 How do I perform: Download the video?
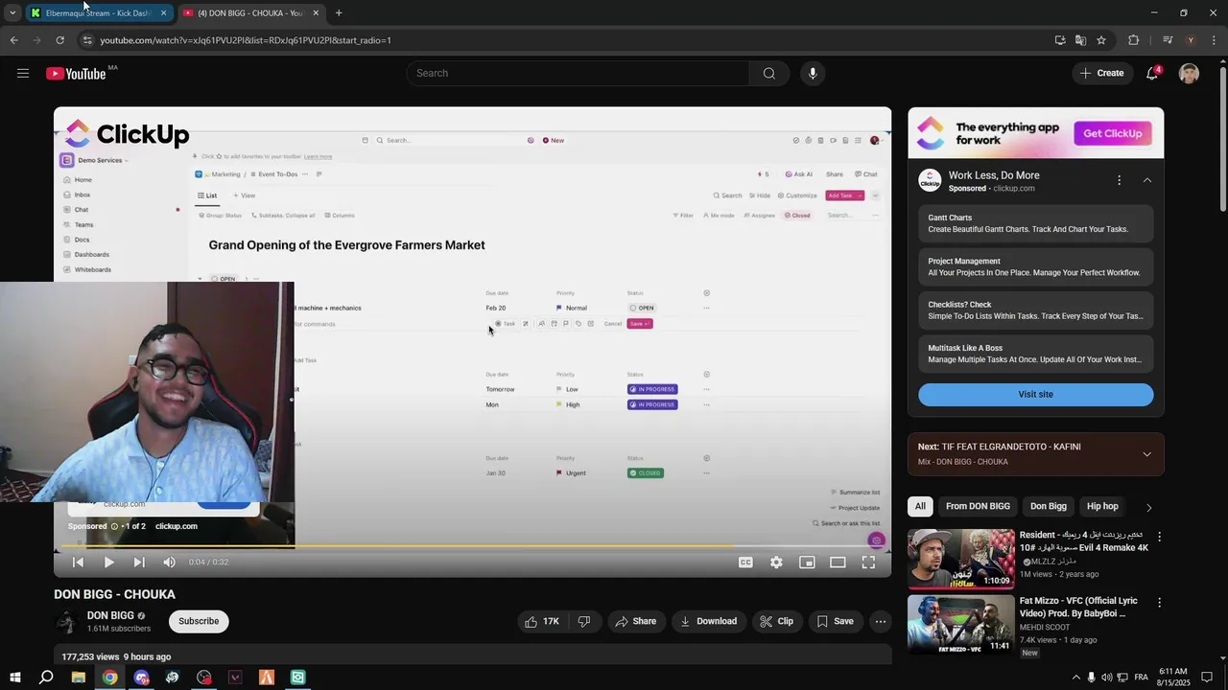tap(708, 621)
